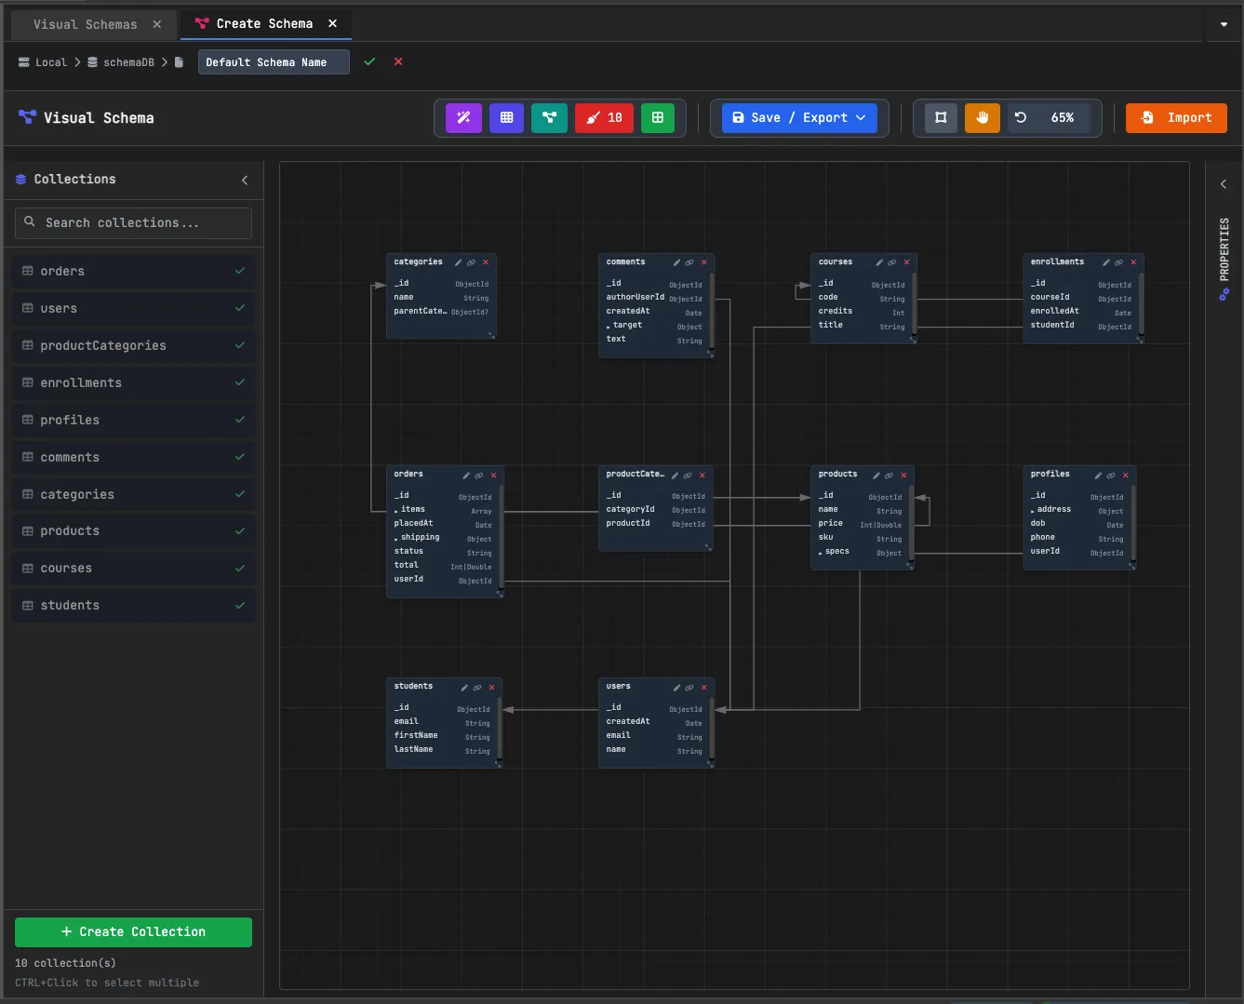Collapse the Collections panel with its chevron

(245, 180)
